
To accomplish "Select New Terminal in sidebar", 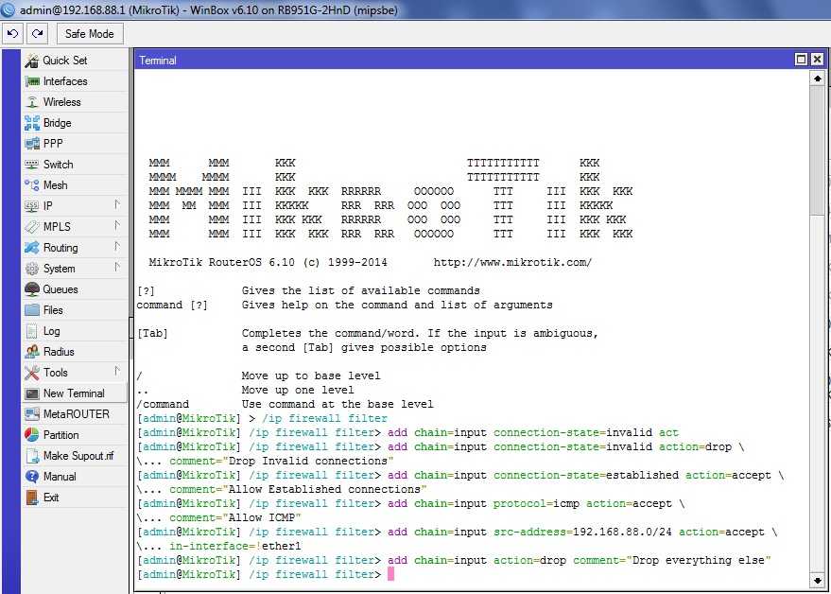I will [73, 393].
